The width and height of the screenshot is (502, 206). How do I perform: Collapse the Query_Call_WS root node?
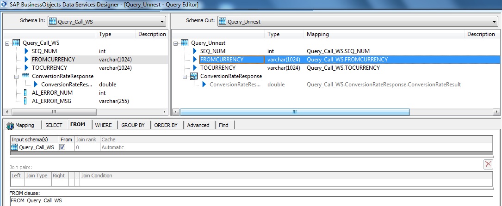point(7,43)
